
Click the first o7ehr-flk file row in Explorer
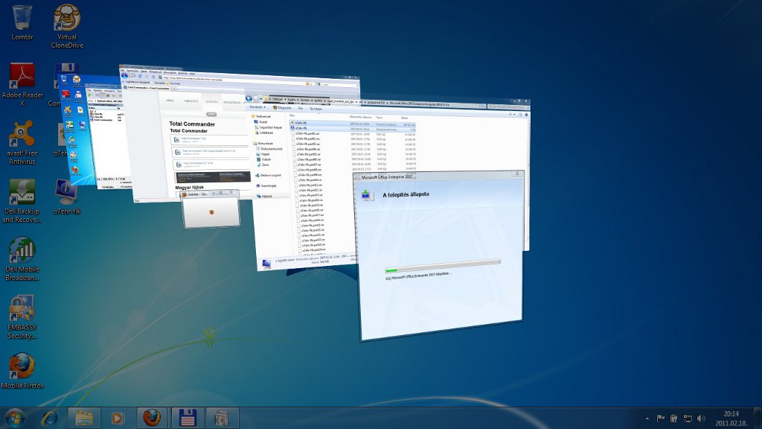[352, 124]
